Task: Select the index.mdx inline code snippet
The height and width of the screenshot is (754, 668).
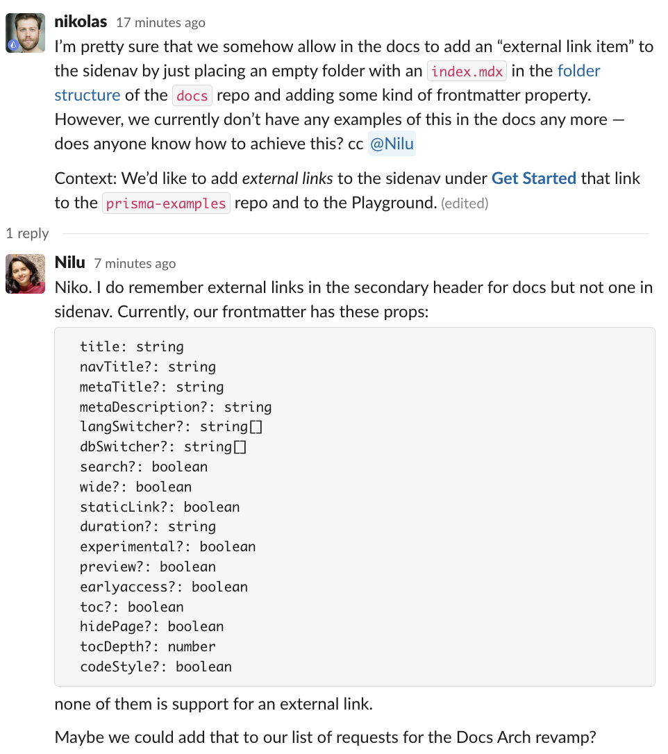Action: (x=465, y=70)
